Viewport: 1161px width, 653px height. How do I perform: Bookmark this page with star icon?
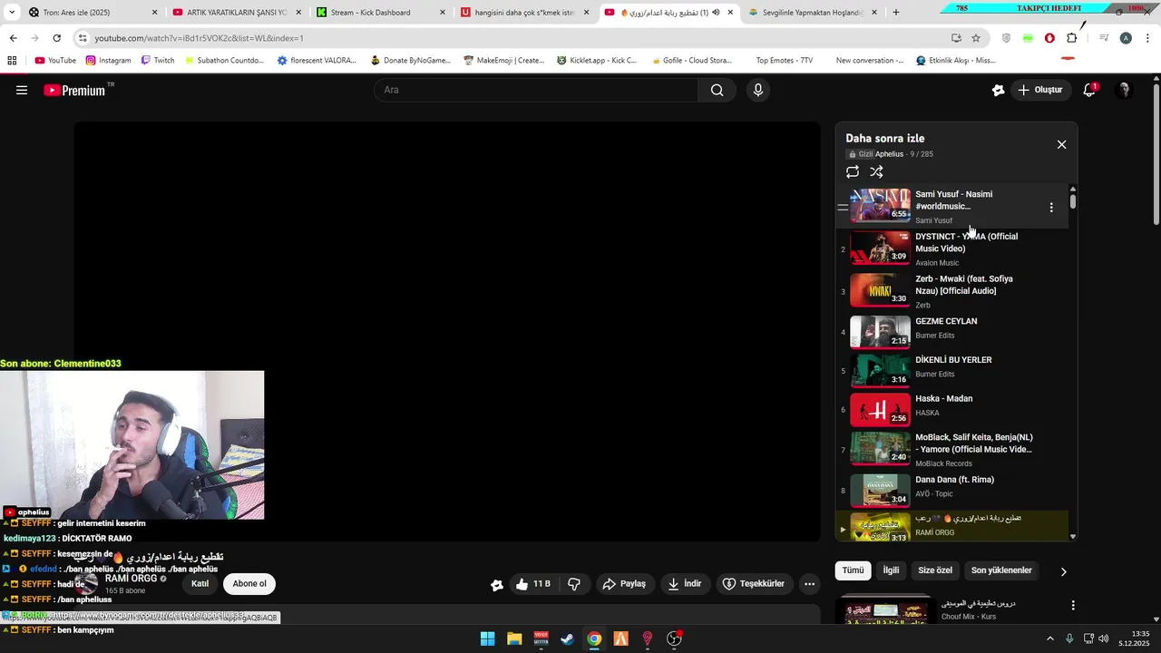976,38
